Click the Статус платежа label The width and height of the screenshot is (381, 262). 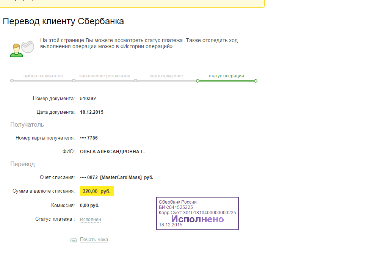(x=55, y=219)
